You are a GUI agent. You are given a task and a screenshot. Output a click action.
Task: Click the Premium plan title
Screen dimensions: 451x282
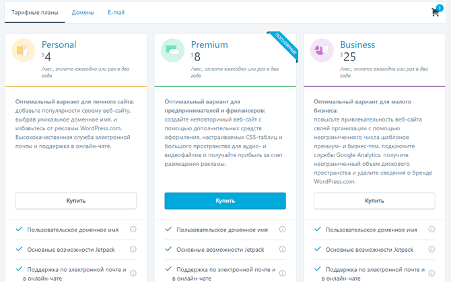pyautogui.click(x=209, y=44)
